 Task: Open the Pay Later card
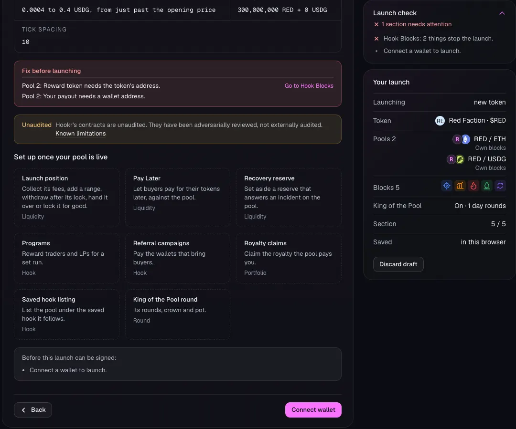coord(178,197)
